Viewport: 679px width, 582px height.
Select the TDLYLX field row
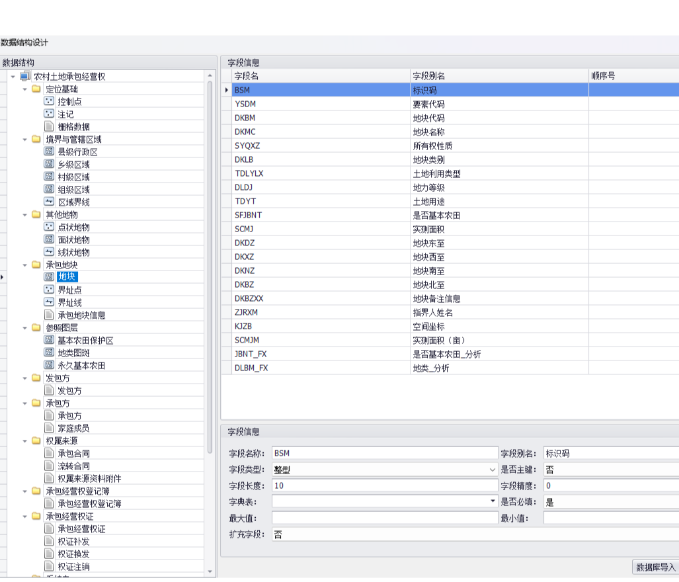coord(450,173)
